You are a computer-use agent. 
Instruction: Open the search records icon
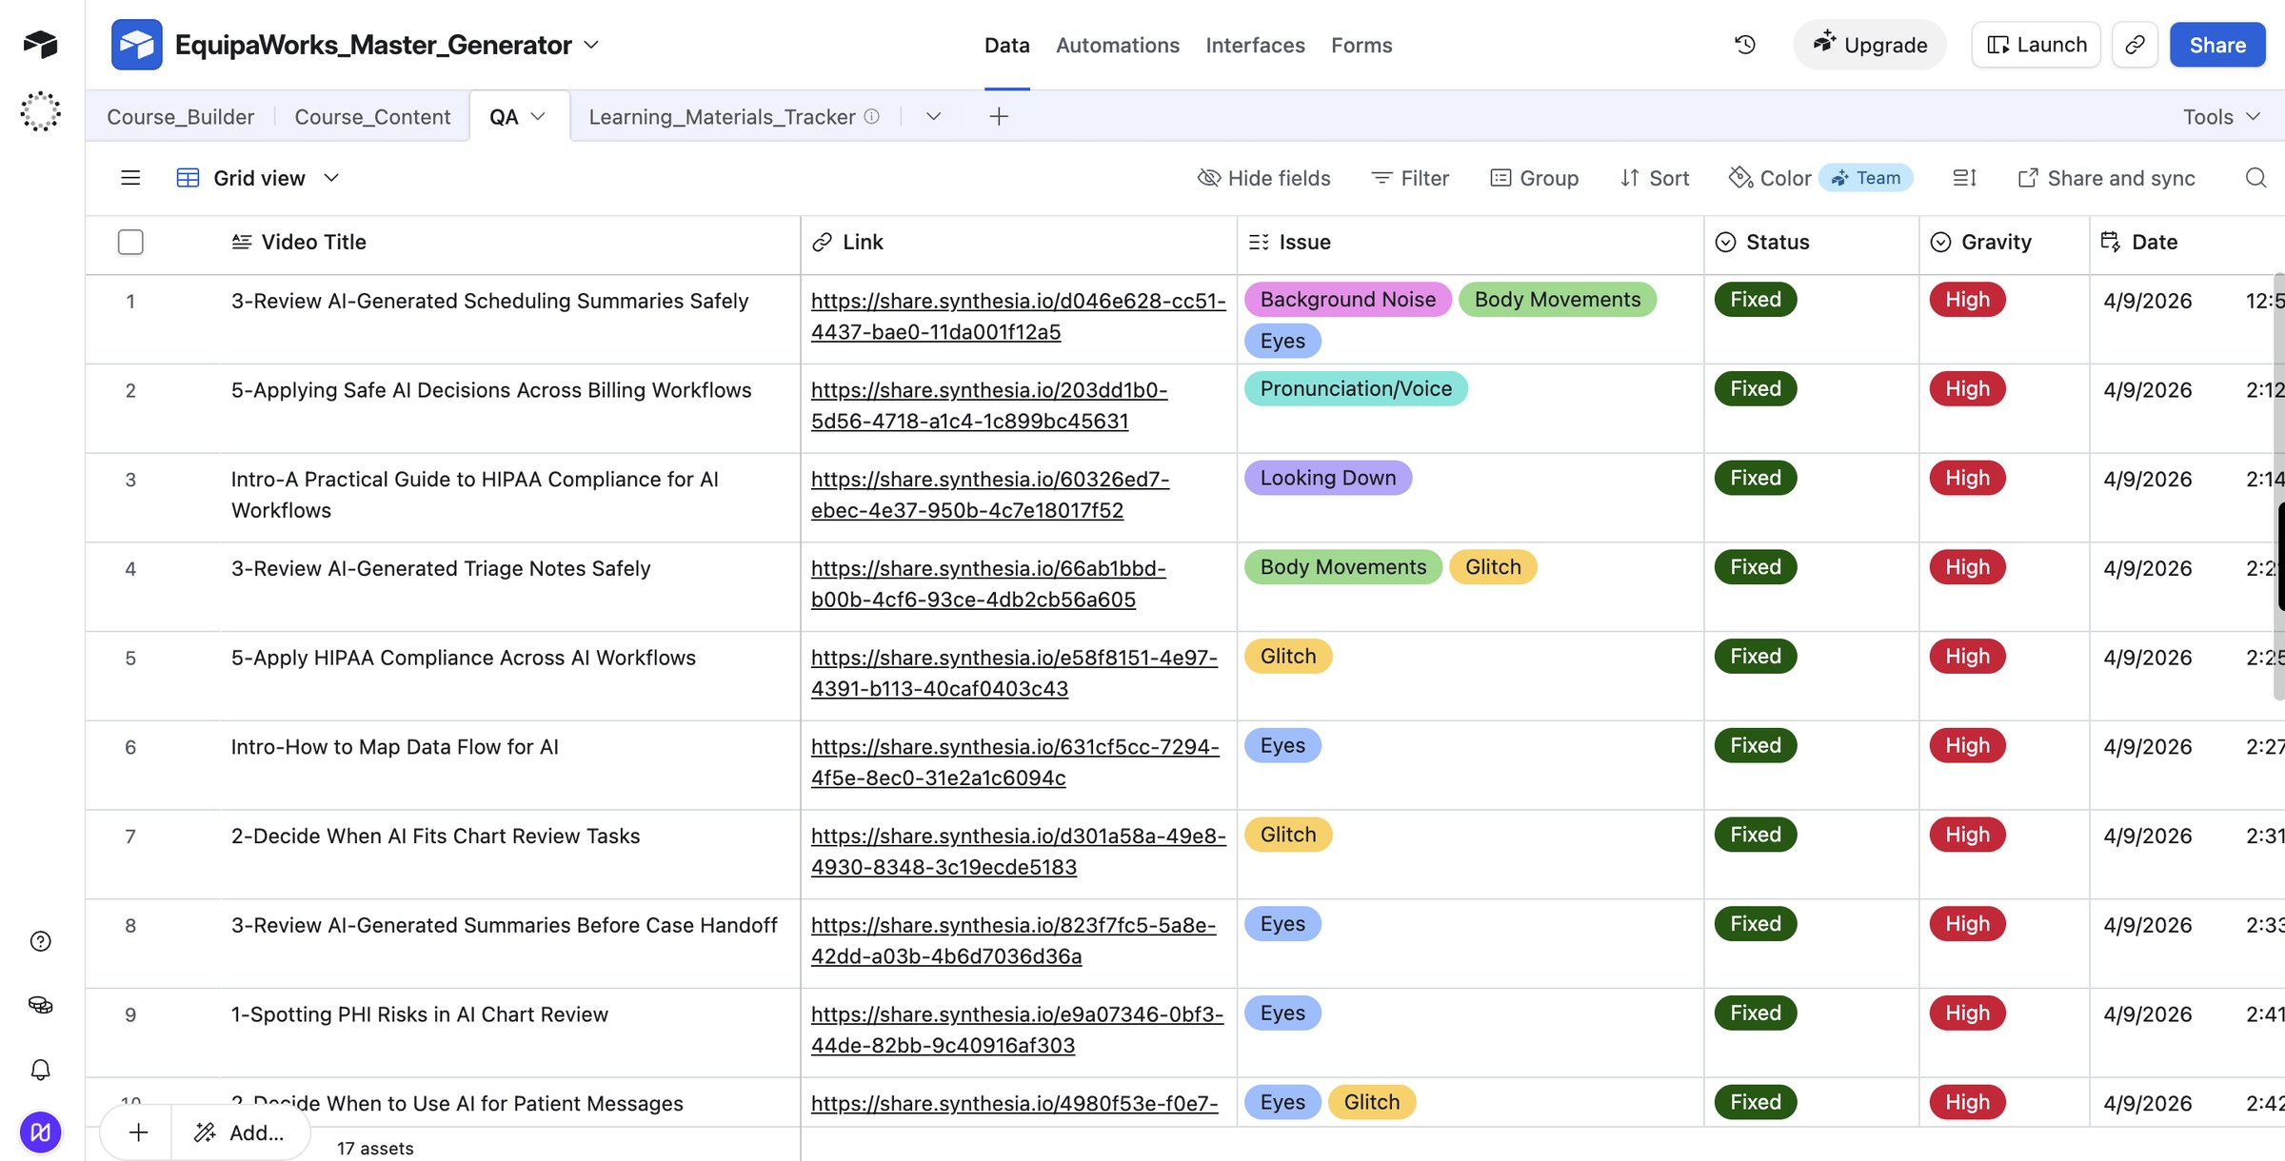(x=2255, y=178)
